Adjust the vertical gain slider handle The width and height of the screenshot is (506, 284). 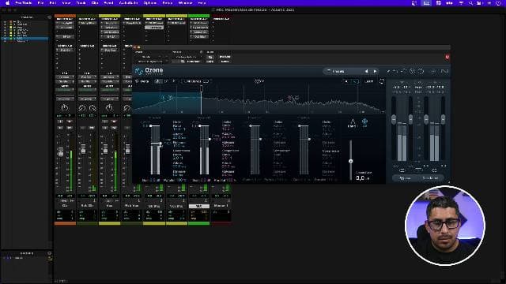pos(351,161)
